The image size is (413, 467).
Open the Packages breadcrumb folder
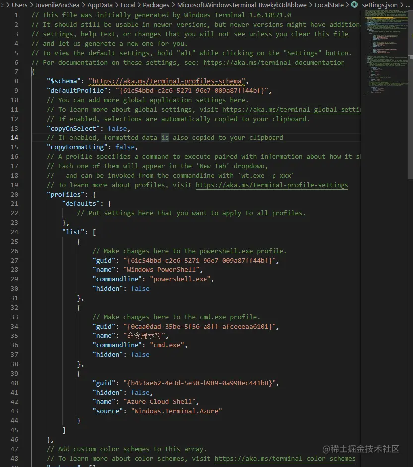pos(156,5)
